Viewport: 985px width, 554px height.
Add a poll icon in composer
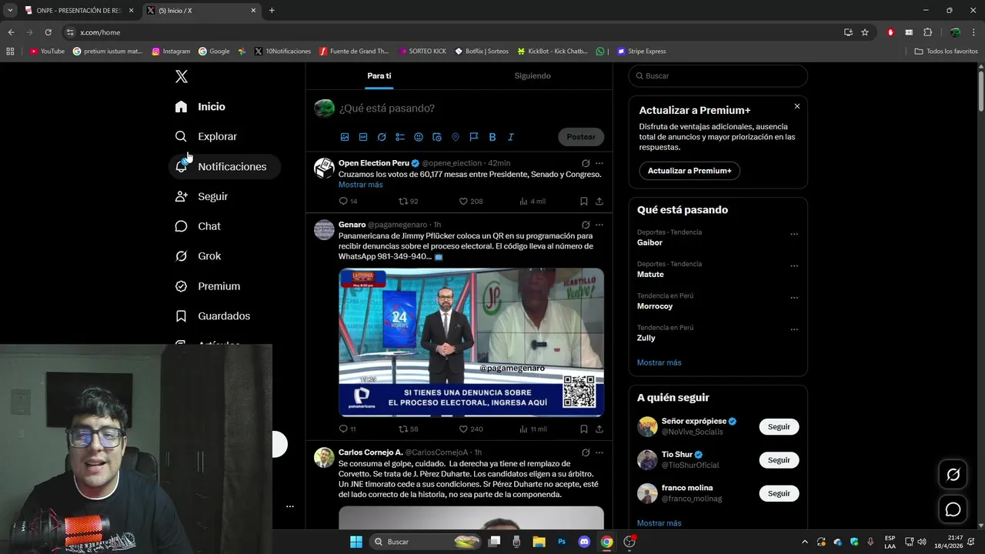[x=400, y=137]
